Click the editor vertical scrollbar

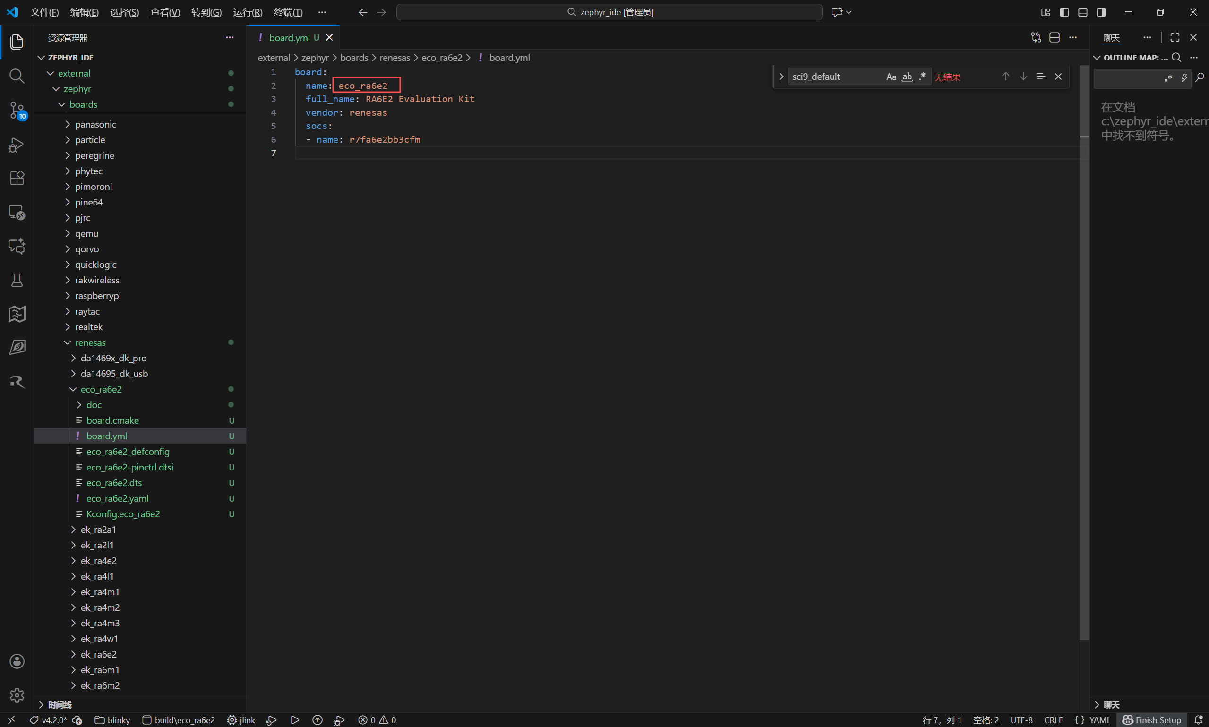[1084, 353]
